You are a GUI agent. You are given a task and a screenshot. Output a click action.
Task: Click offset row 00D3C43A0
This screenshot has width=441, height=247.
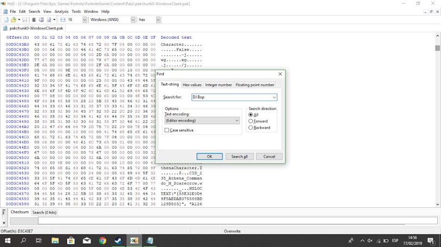(x=18, y=45)
